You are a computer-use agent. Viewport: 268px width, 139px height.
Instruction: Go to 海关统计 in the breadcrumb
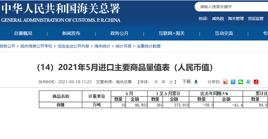click(102, 46)
